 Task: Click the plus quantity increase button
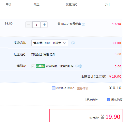coord(44,25)
